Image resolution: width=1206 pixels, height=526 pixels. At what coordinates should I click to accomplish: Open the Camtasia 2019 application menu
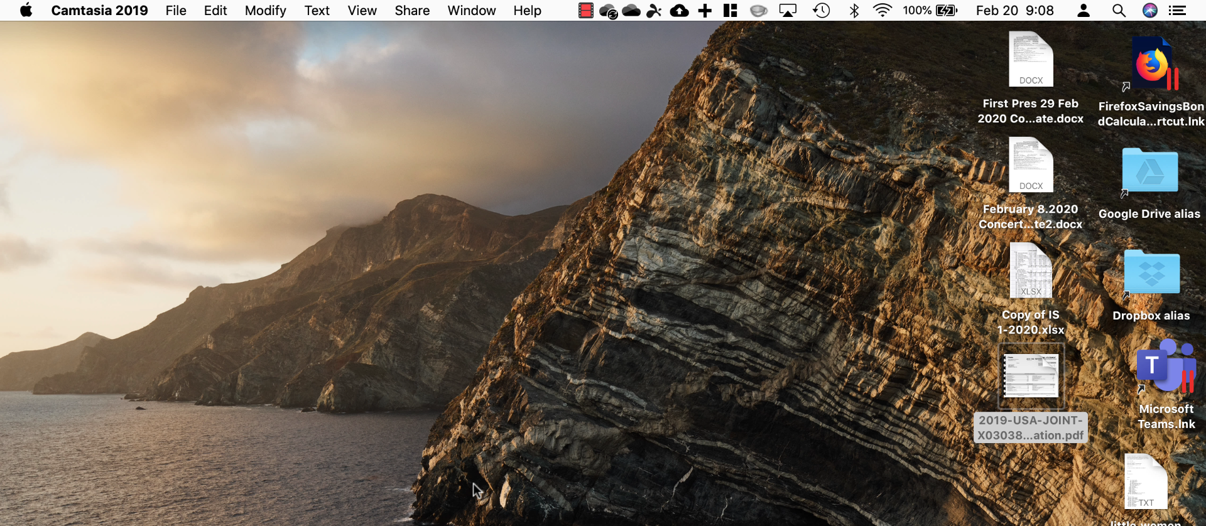(x=99, y=11)
